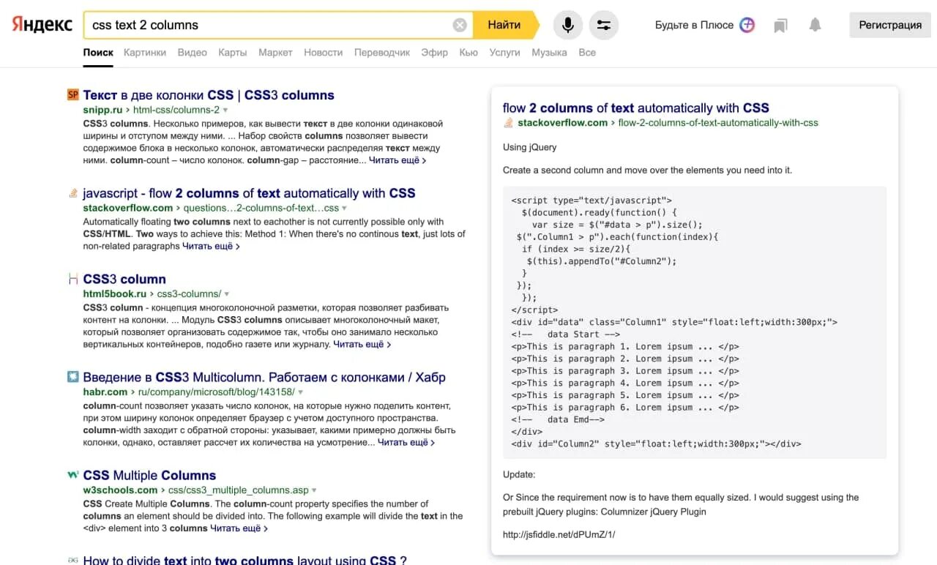
Task: Open 'Введение в CSS3 Multicolumn' Хабр result
Action: pos(264,377)
